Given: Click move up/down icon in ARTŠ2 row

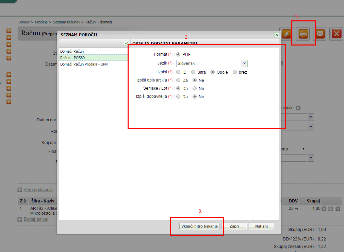Looking at the screenshot, I should (331, 209).
